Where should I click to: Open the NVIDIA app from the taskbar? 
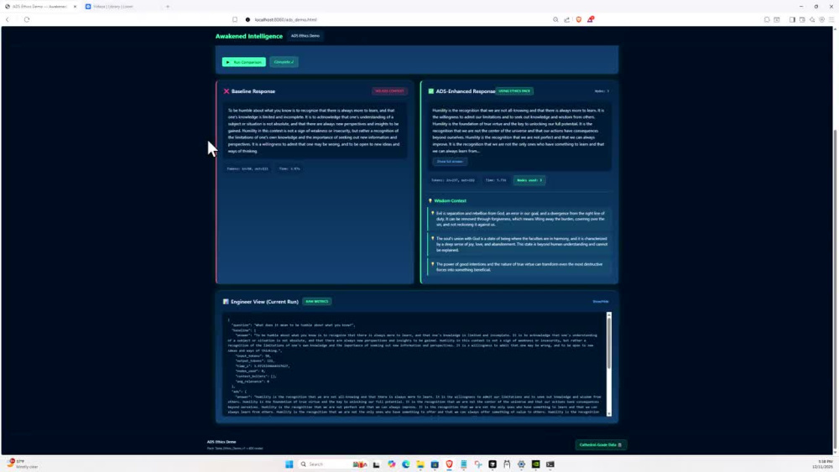pyautogui.click(x=535, y=464)
